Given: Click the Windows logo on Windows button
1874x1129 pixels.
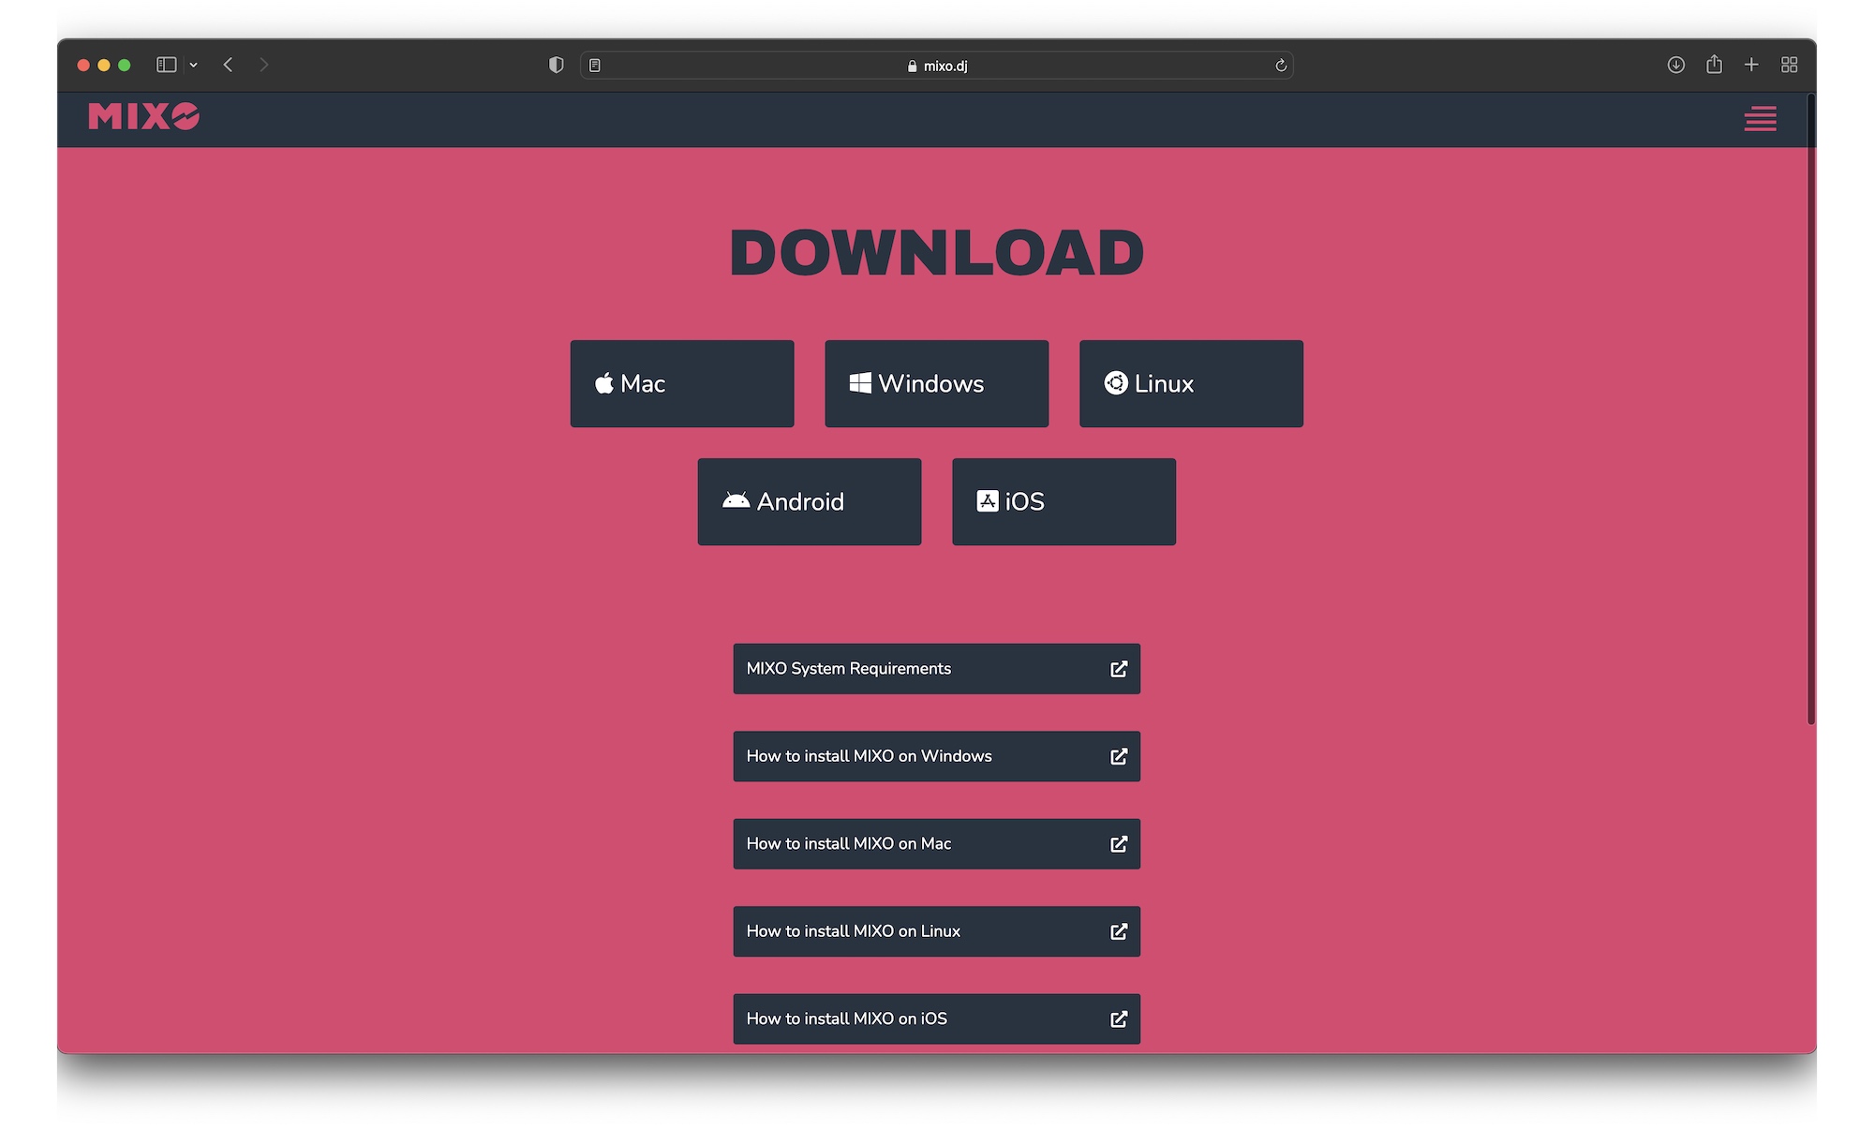Looking at the screenshot, I should (860, 383).
